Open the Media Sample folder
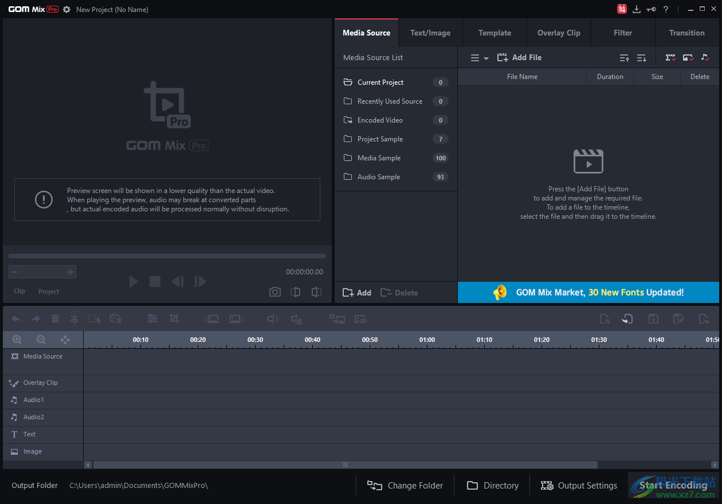Viewport: 722px width, 504px height. click(396, 158)
